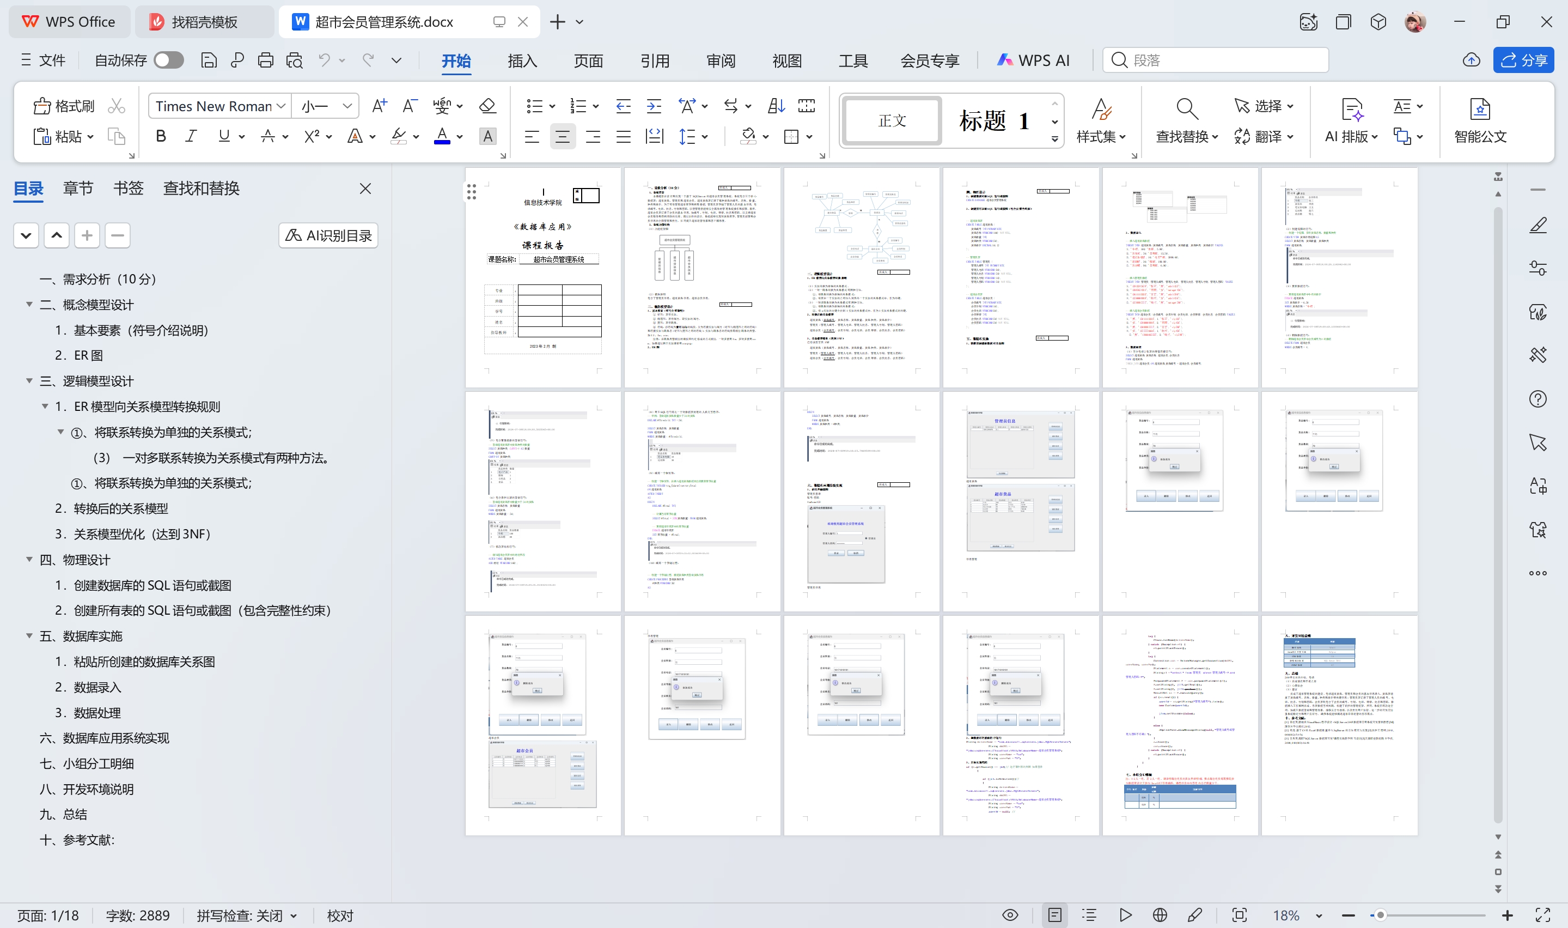Viewport: 1568px width, 928px height.
Task: Click the AI识别目录 button
Action: 328,236
